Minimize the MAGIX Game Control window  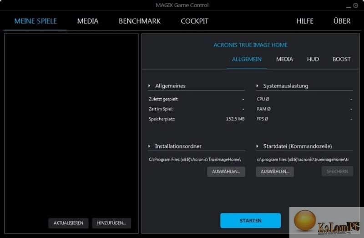tap(348, 6)
